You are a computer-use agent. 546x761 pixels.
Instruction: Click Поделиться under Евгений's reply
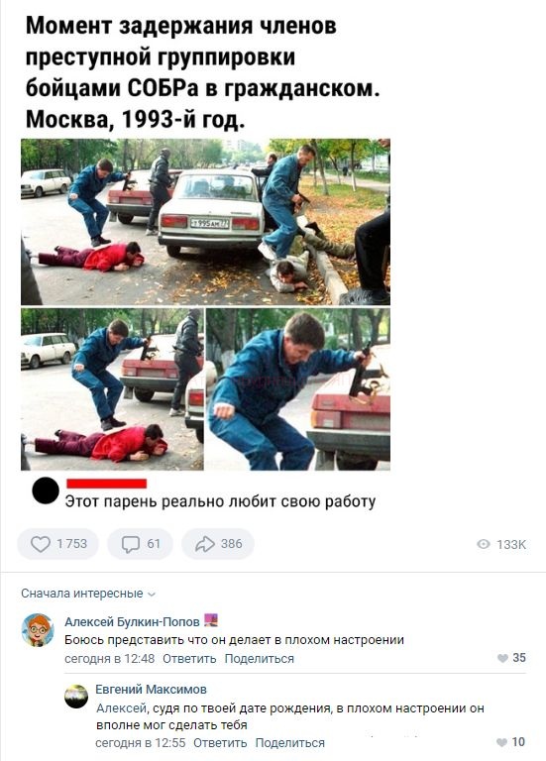[289, 742]
